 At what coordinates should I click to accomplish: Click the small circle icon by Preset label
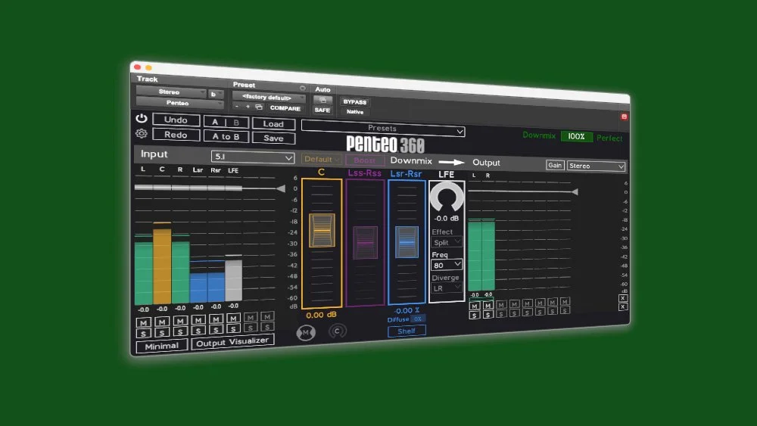[302, 88]
